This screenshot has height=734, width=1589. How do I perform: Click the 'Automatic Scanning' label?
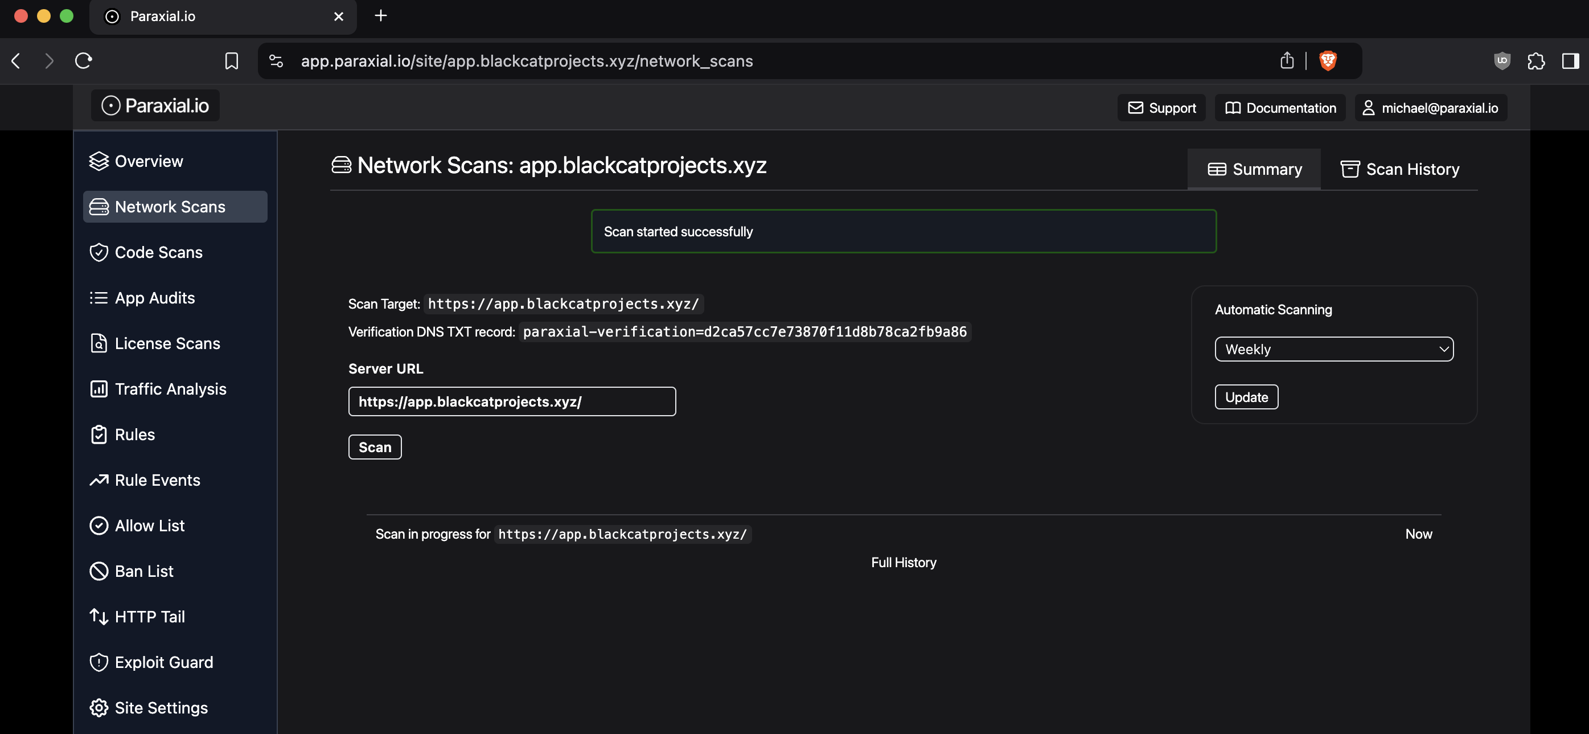click(1273, 310)
